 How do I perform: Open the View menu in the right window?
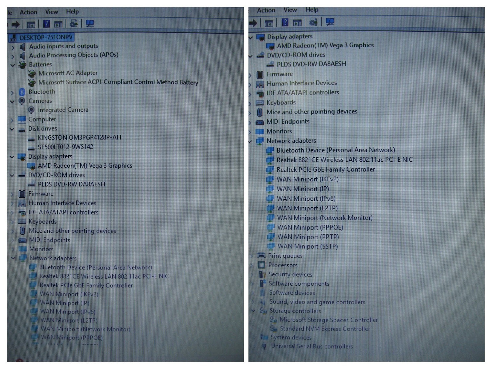click(290, 10)
